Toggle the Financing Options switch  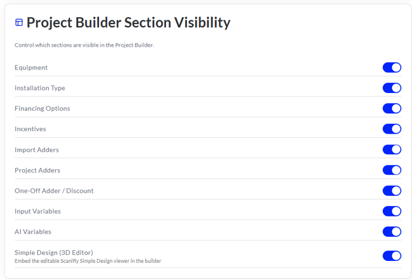click(x=392, y=108)
